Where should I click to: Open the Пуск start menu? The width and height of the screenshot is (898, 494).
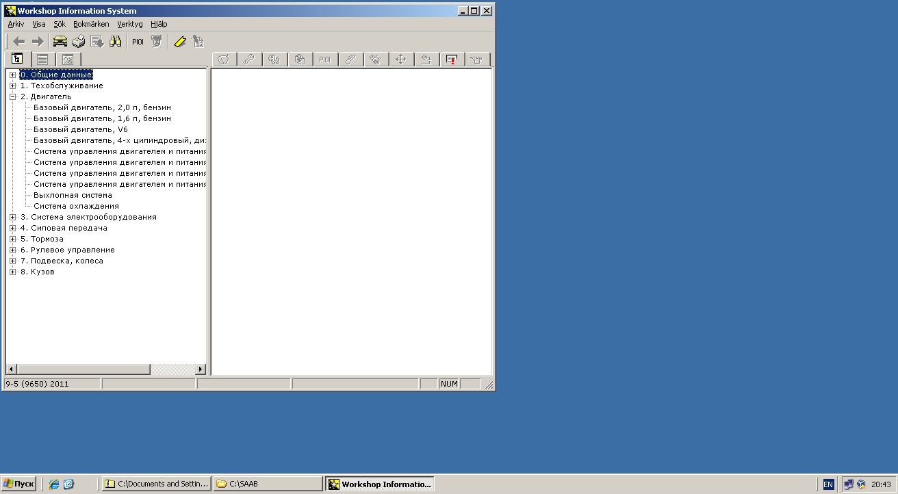18,484
